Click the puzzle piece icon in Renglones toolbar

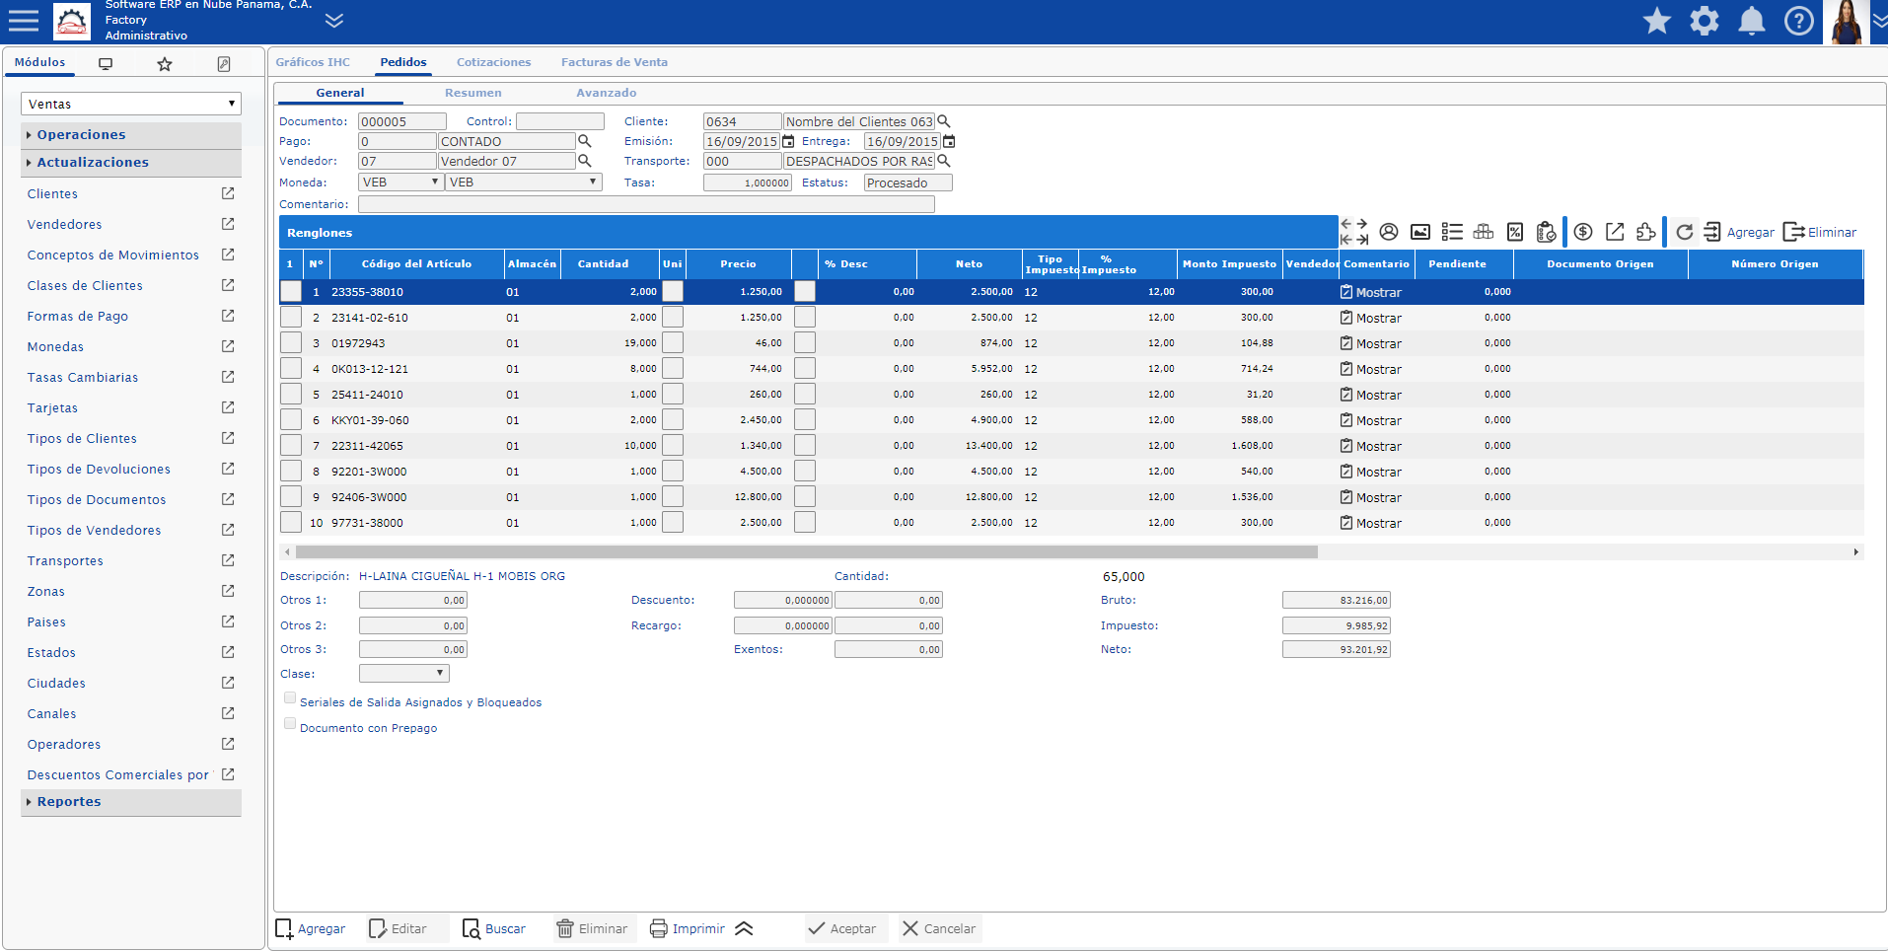[x=1646, y=232]
